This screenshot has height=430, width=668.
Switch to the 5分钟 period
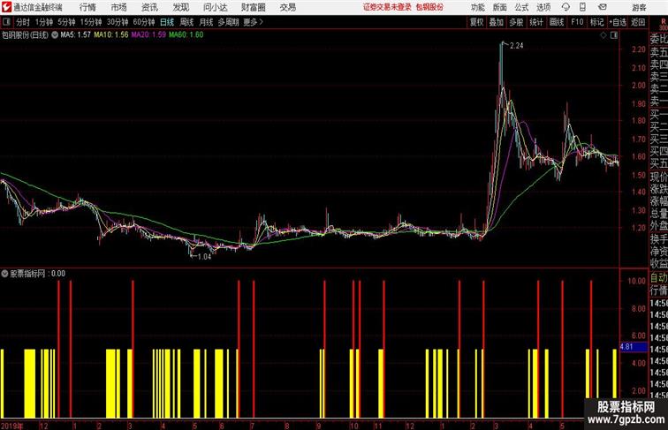point(66,22)
